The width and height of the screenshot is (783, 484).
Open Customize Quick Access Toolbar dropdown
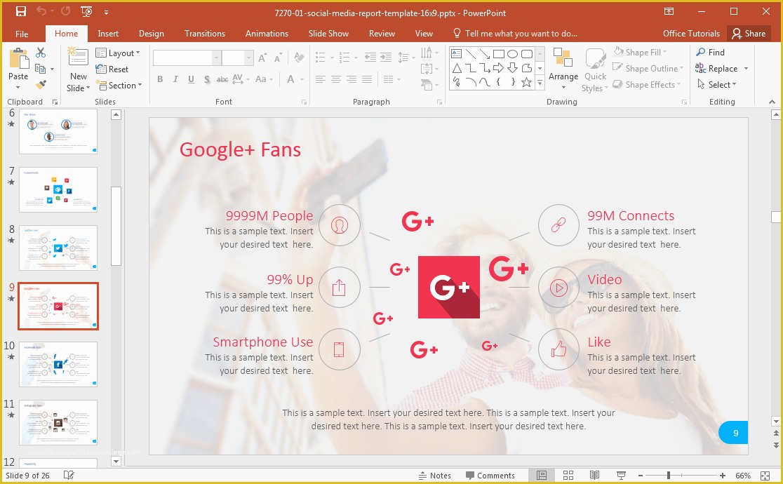pos(107,11)
